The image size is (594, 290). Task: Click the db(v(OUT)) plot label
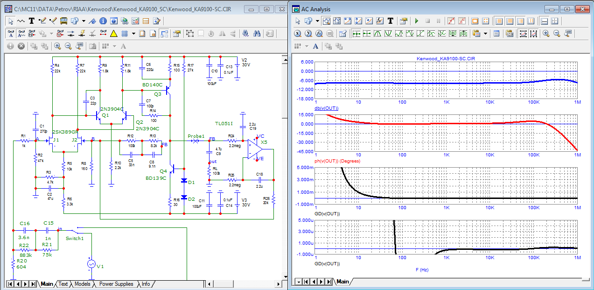[x=326, y=108]
